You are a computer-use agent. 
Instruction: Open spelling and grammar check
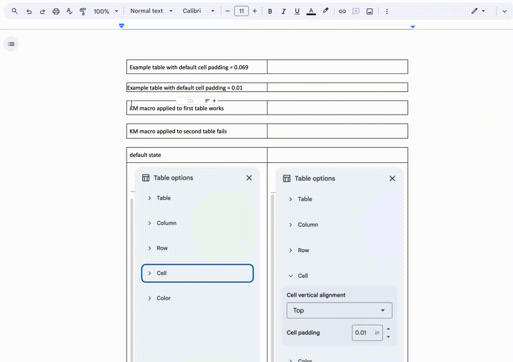[70, 11]
